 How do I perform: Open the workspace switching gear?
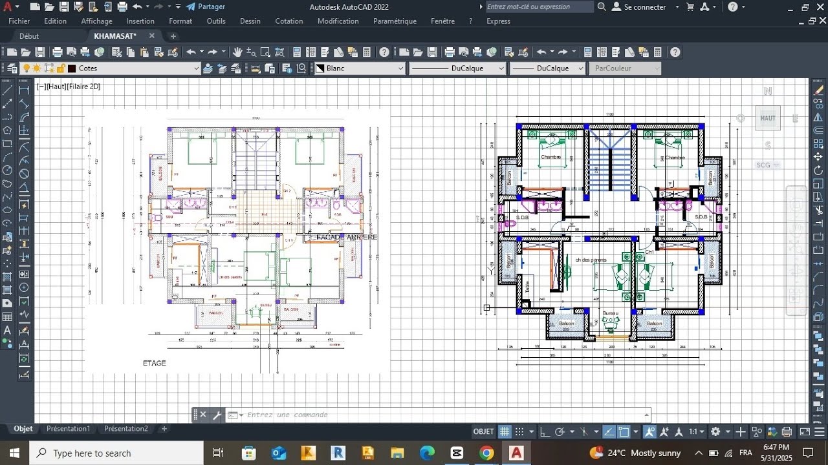click(715, 431)
